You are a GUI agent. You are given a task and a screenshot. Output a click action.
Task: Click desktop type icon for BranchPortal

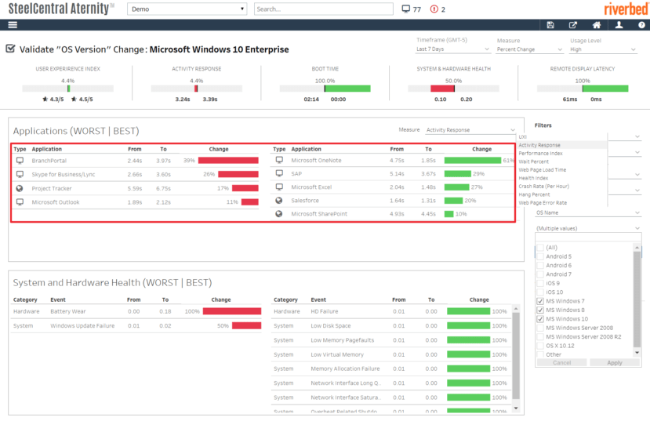point(20,161)
